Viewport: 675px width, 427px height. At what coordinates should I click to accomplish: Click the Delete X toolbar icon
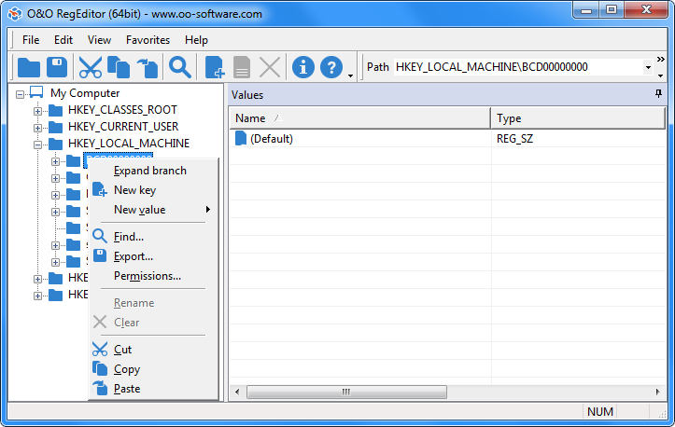coord(270,67)
